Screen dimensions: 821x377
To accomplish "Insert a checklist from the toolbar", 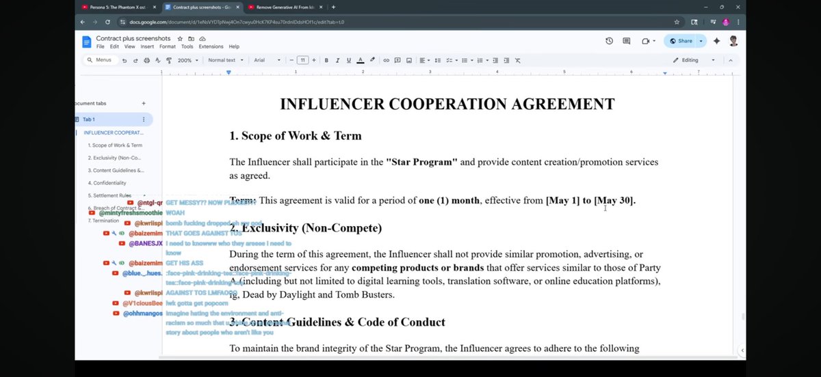I will coord(449,60).
